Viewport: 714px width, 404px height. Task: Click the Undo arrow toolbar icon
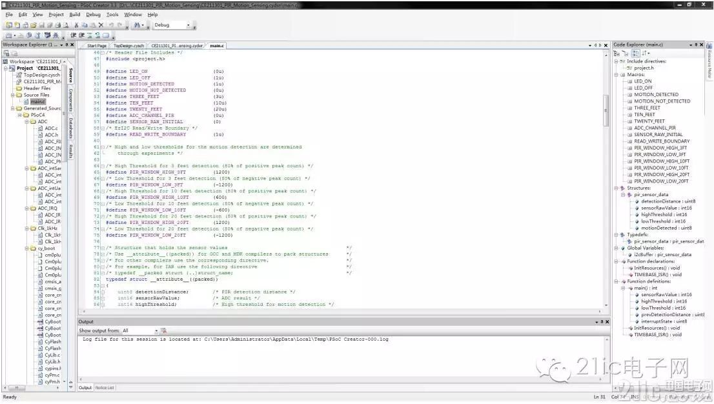click(x=110, y=25)
